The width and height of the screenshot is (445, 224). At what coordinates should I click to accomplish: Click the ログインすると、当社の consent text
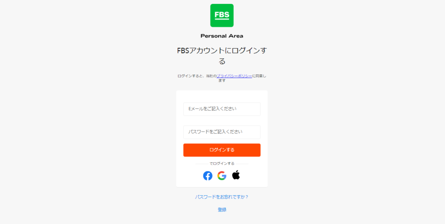[197, 76]
